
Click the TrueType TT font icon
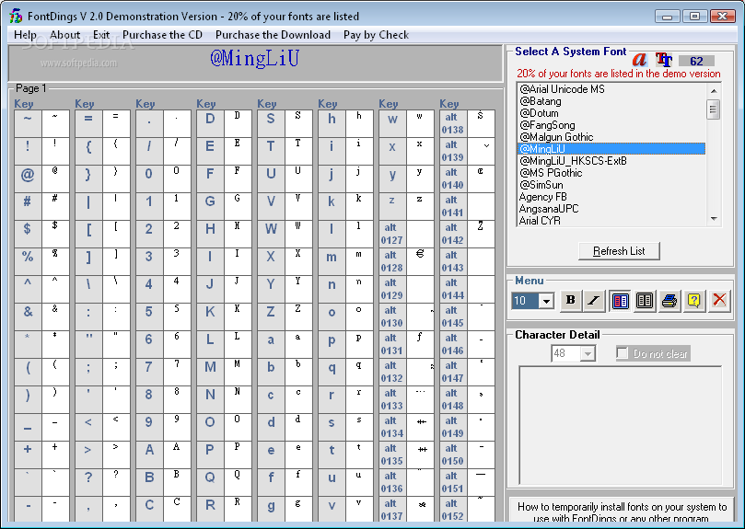point(664,60)
